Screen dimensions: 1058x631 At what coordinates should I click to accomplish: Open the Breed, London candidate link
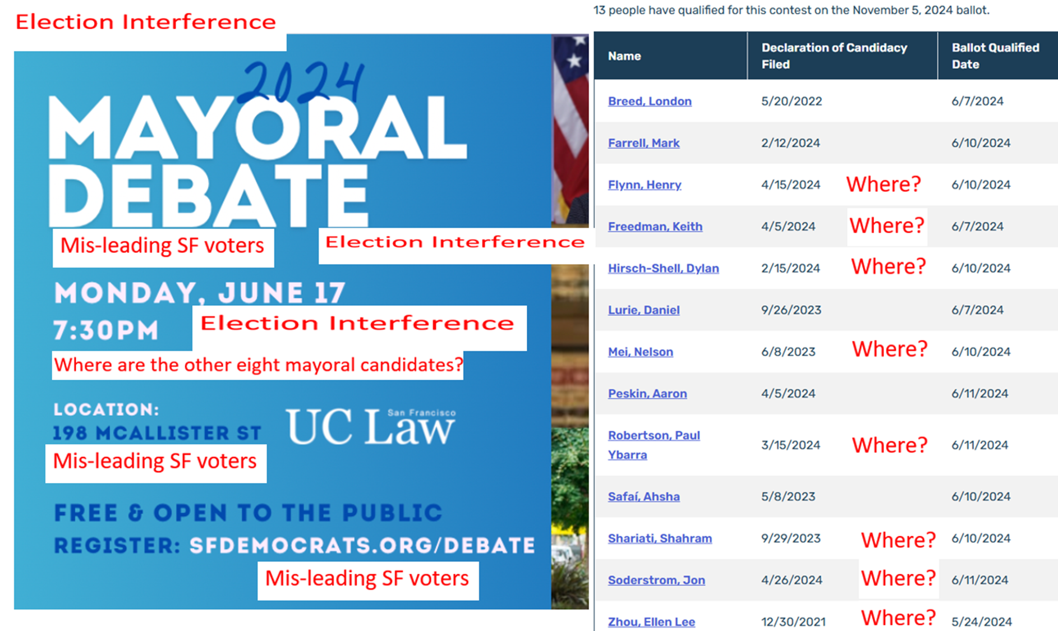[x=650, y=102]
